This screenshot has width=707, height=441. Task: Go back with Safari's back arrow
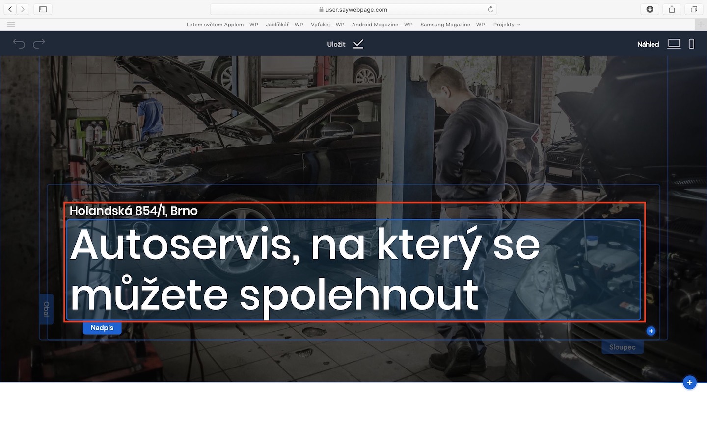(x=10, y=9)
